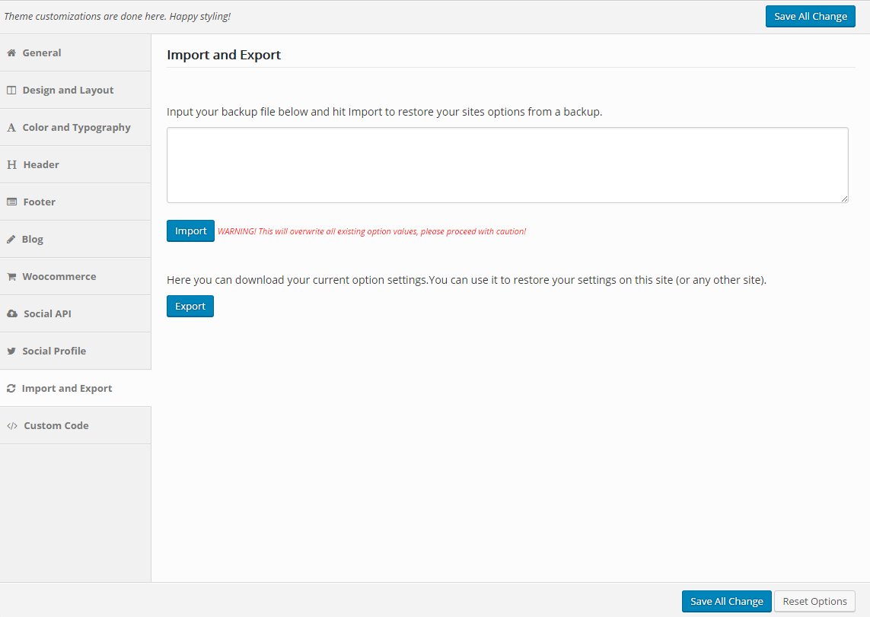This screenshot has height=617, width=870.
Task: Click the shopping cart icon for Woocommerce
Action: click(x=11, y=277)
